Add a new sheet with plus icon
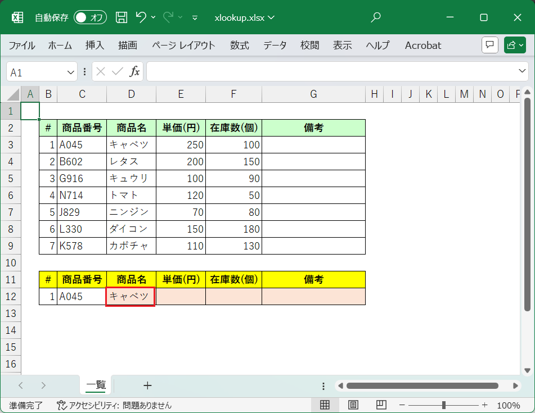 (x=147, y=385)
